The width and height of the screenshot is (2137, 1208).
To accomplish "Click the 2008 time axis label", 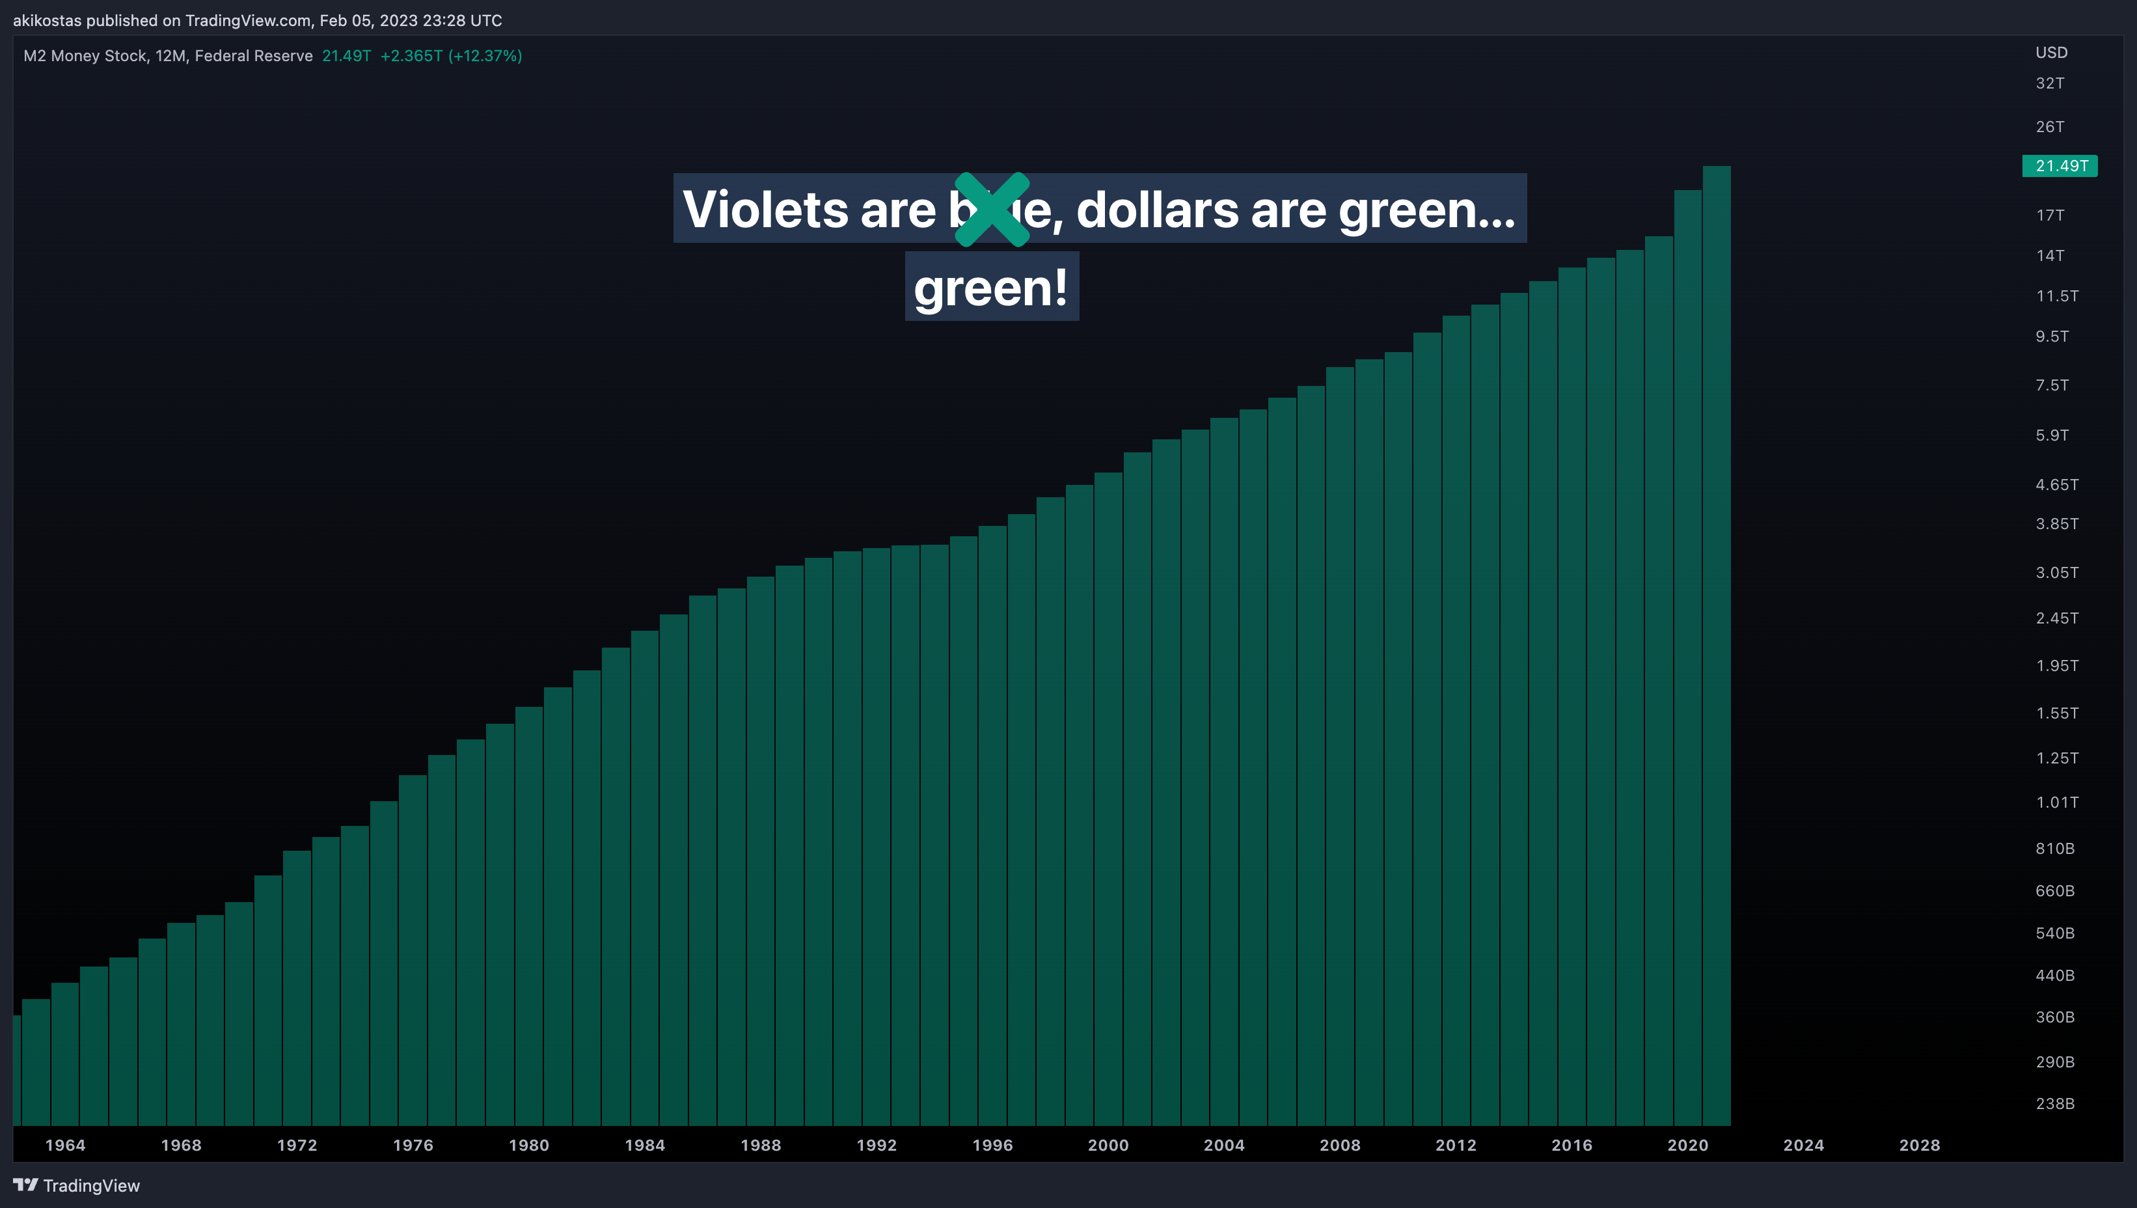I will coord(1341,1145).
